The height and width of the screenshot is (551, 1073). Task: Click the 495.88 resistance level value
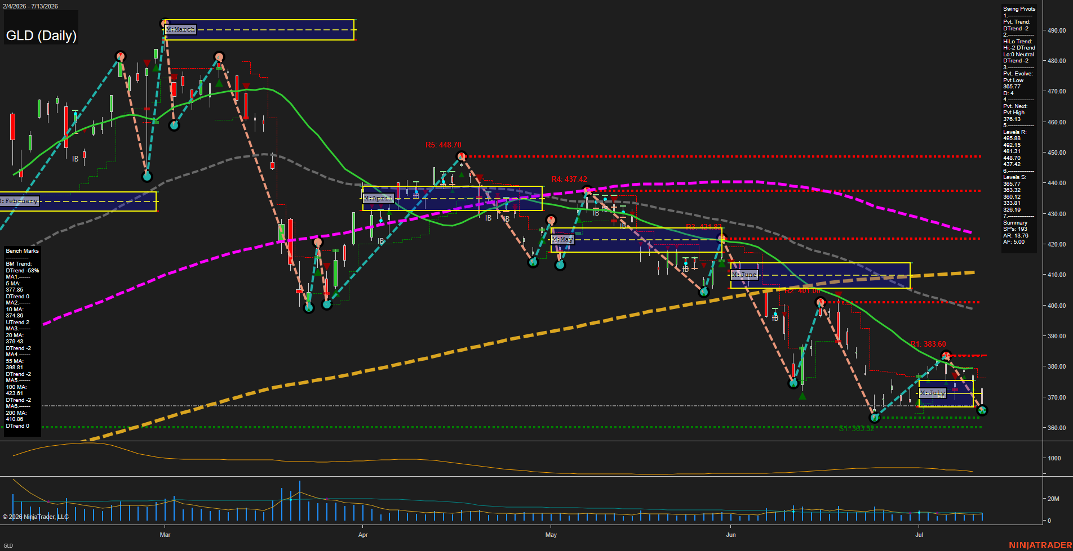[1012, 138]
